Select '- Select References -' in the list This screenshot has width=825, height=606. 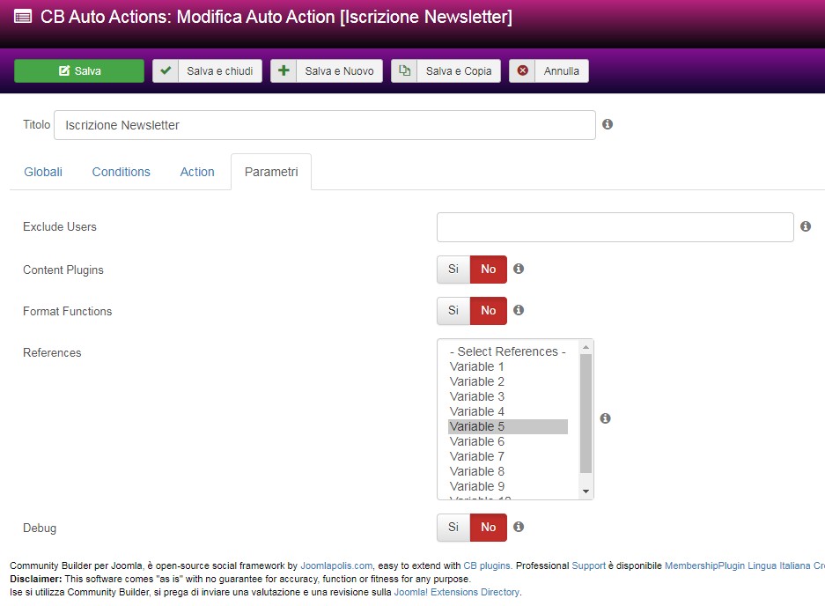tap(508, 351)
